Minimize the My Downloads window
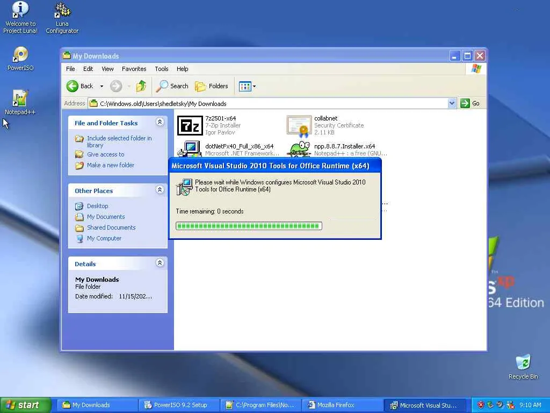550x413 pixels. 454,56
